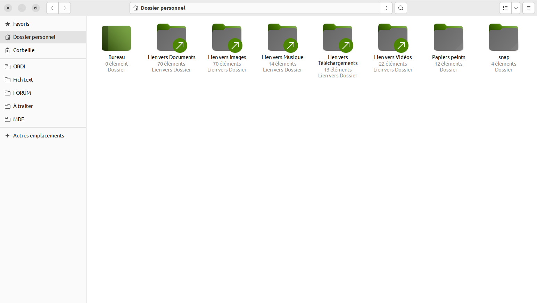Image resolution: width=537 pixels, height=303 pixels.
Task: Minimize the file manager window
Action: click(22, 8)
